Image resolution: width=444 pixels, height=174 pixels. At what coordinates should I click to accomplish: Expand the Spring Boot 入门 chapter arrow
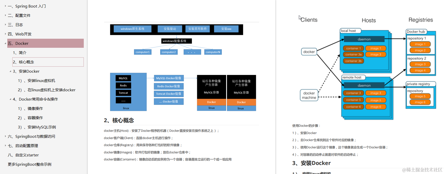(5, 6)
